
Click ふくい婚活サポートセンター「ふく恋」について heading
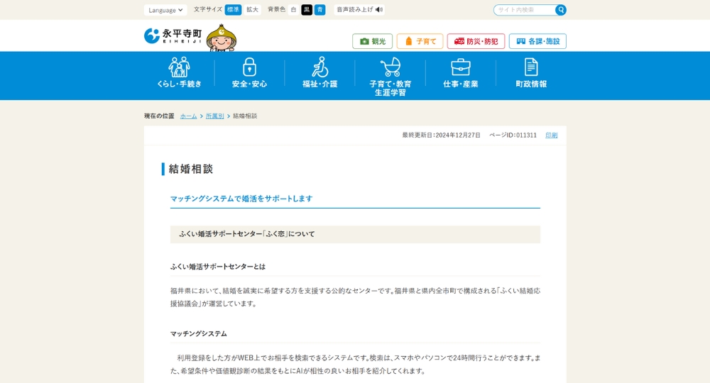tap(247, 234)
